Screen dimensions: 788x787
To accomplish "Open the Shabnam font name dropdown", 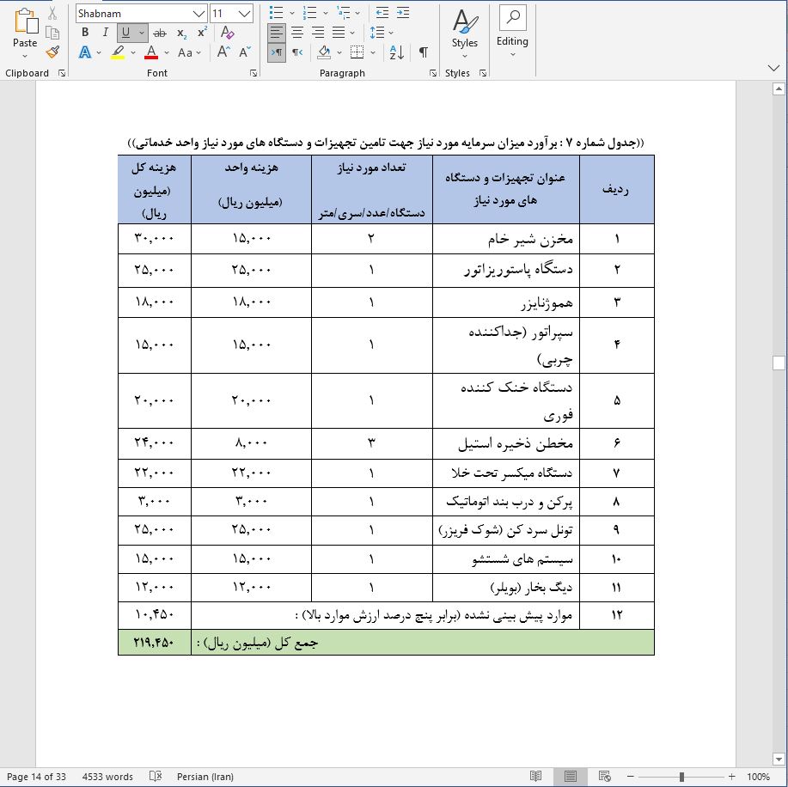I will coord(198,13).
